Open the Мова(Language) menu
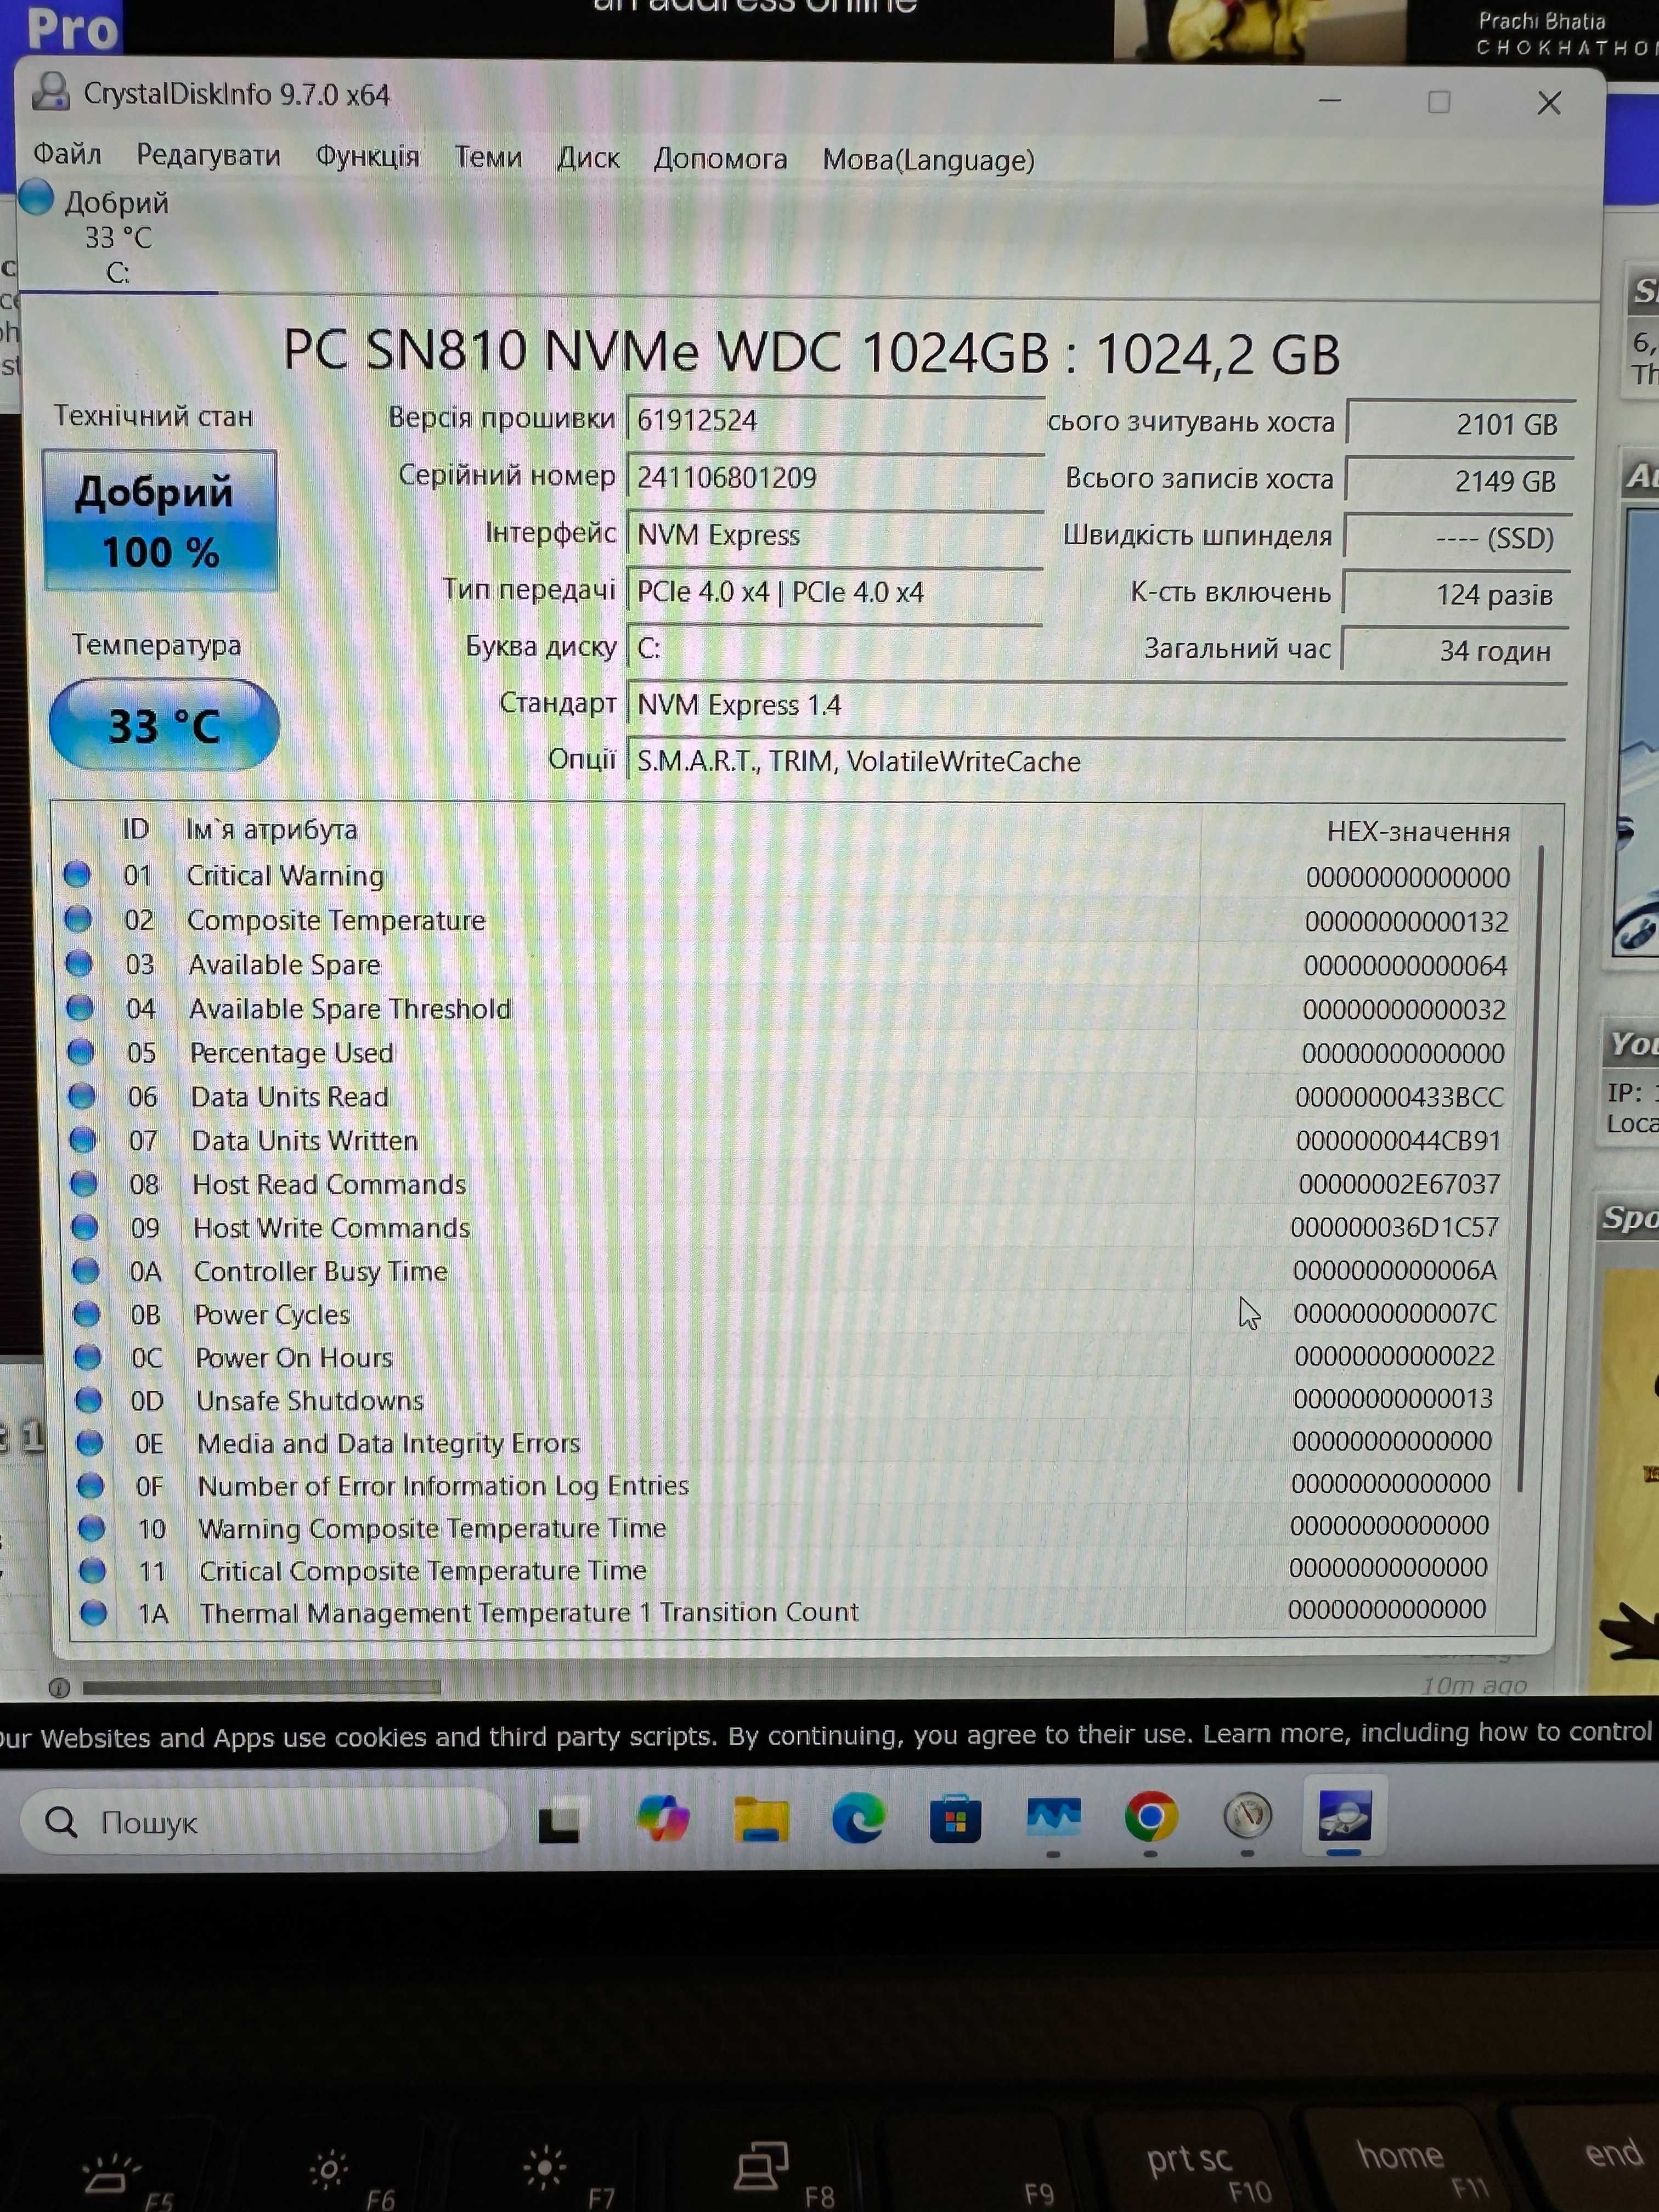 pyautogui.click(x=928, y=160)
